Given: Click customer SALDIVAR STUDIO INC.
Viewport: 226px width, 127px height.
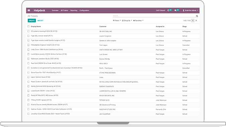Looking at the screenshot, I should click(107, 109).
